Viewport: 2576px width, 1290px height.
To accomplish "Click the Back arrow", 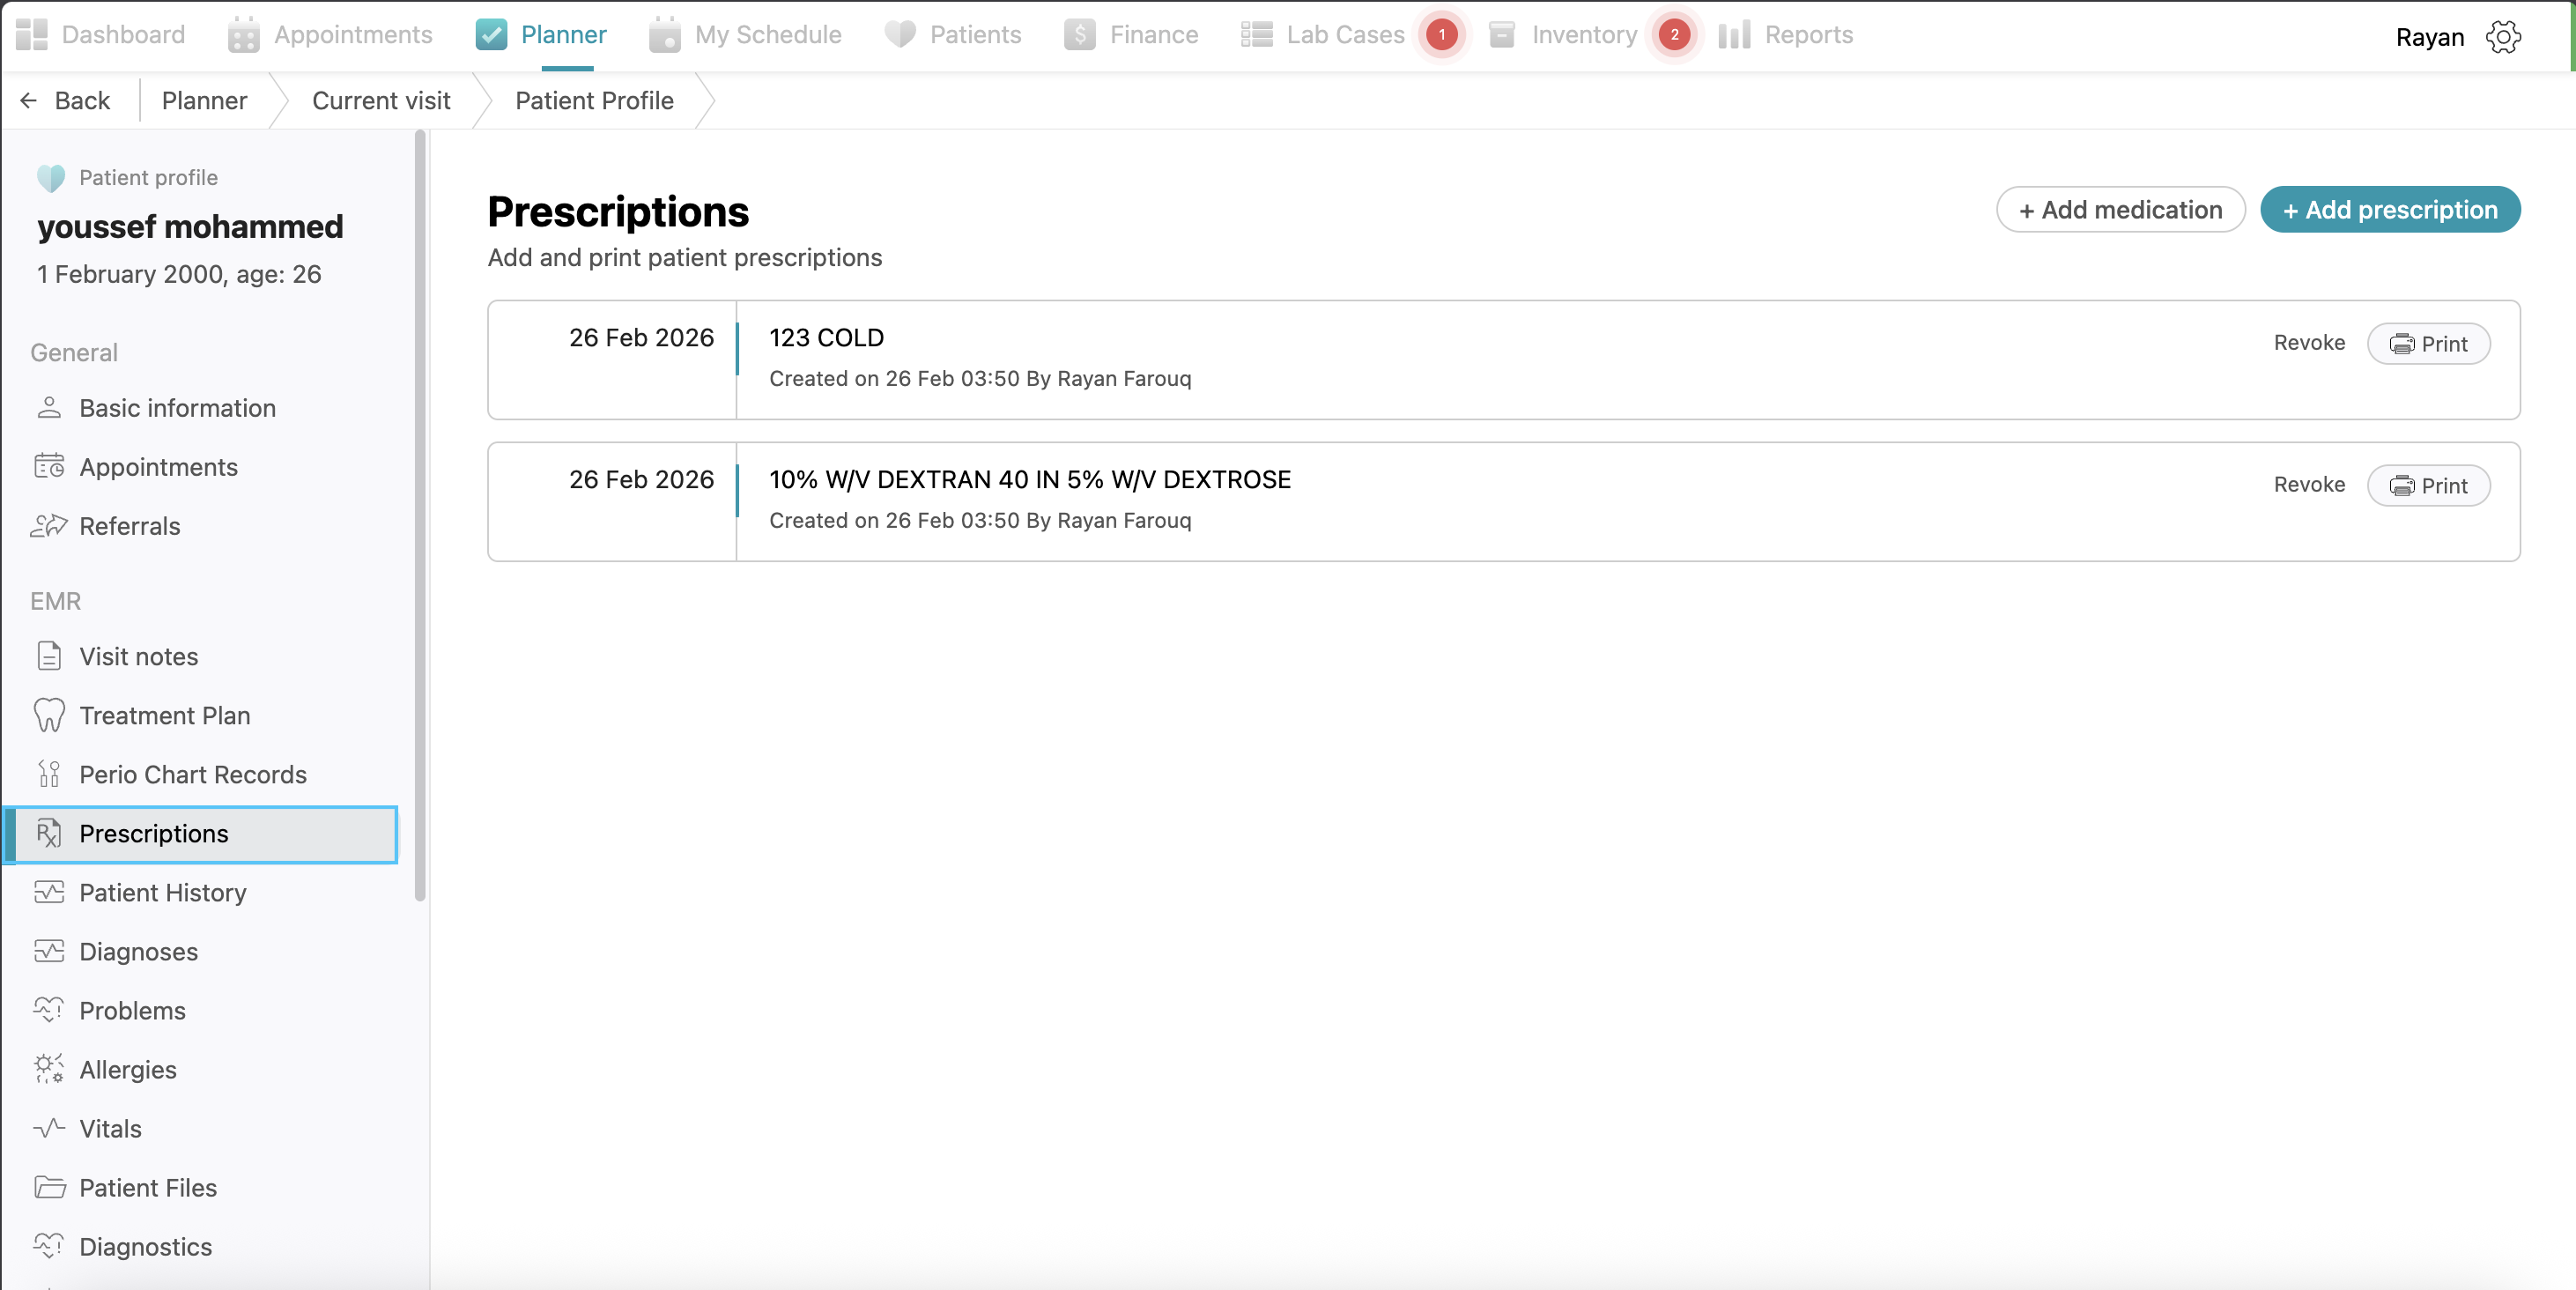I will click(x=29, y=101).
